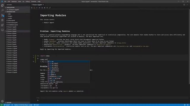Choose 'array' from autocomplete list

(69, 62)
